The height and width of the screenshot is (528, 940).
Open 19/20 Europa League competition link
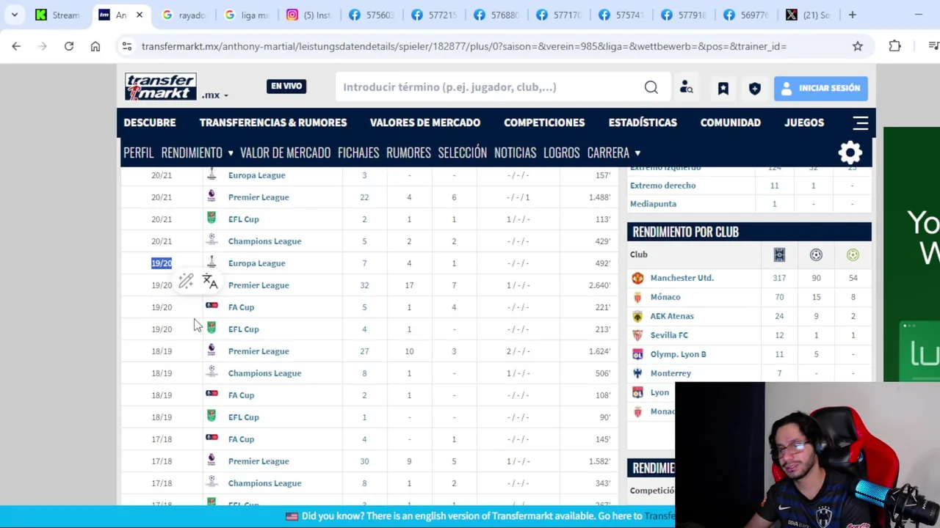tap(257, 263)
